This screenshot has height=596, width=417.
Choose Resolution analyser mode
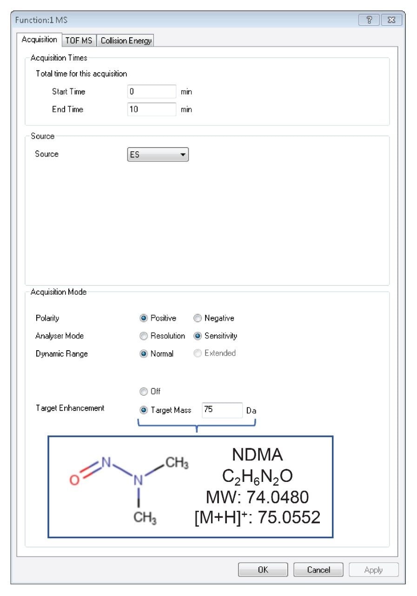click(x=144, y=336)
